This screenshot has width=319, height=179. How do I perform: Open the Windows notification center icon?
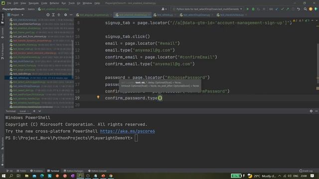point(312,176)
